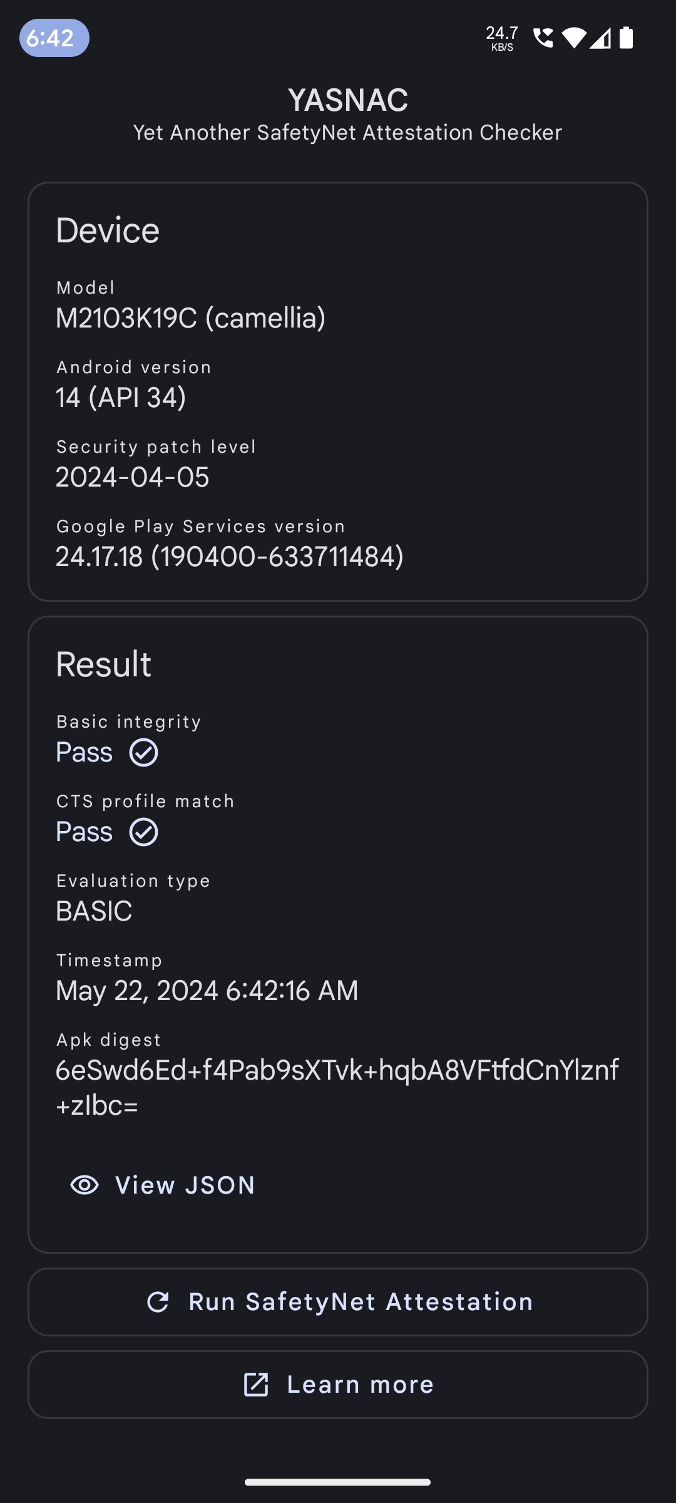Tap the 6:42 clock pill
The height and width of the screenshot is (1503, 676).
coord(54,38)
